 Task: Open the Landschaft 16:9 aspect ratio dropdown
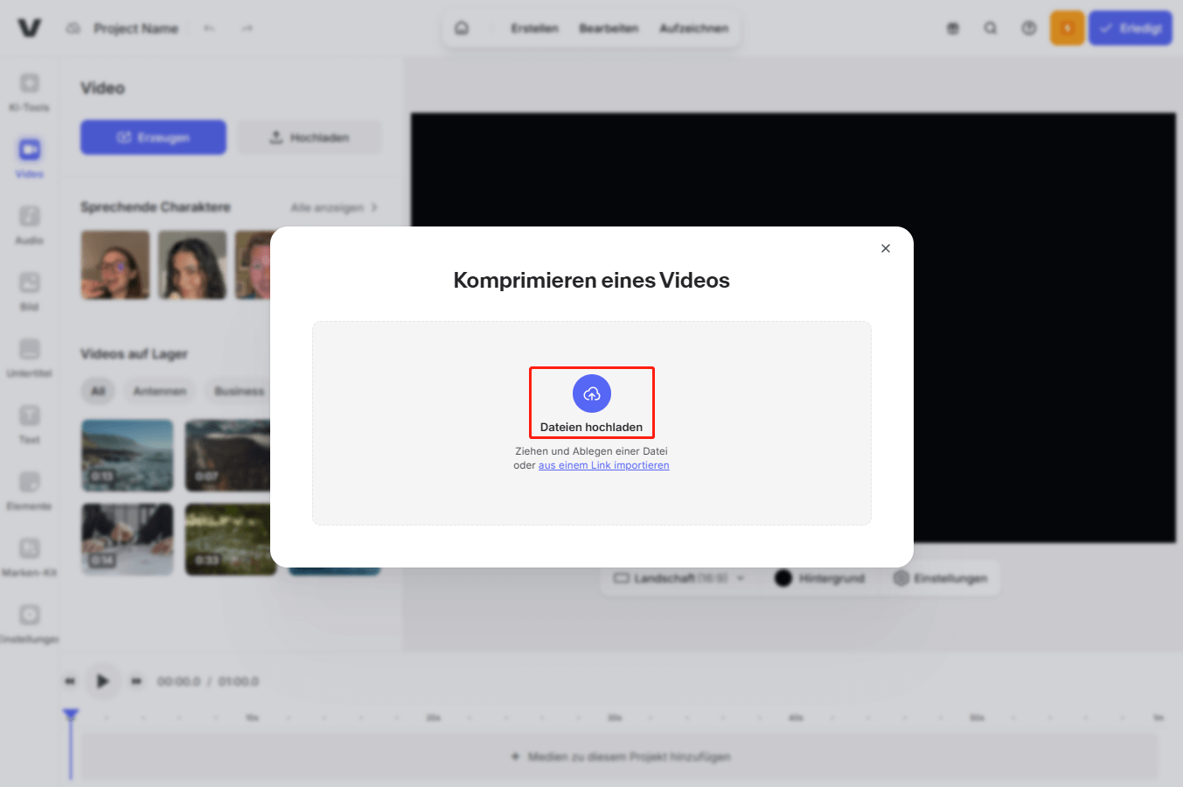678,578
